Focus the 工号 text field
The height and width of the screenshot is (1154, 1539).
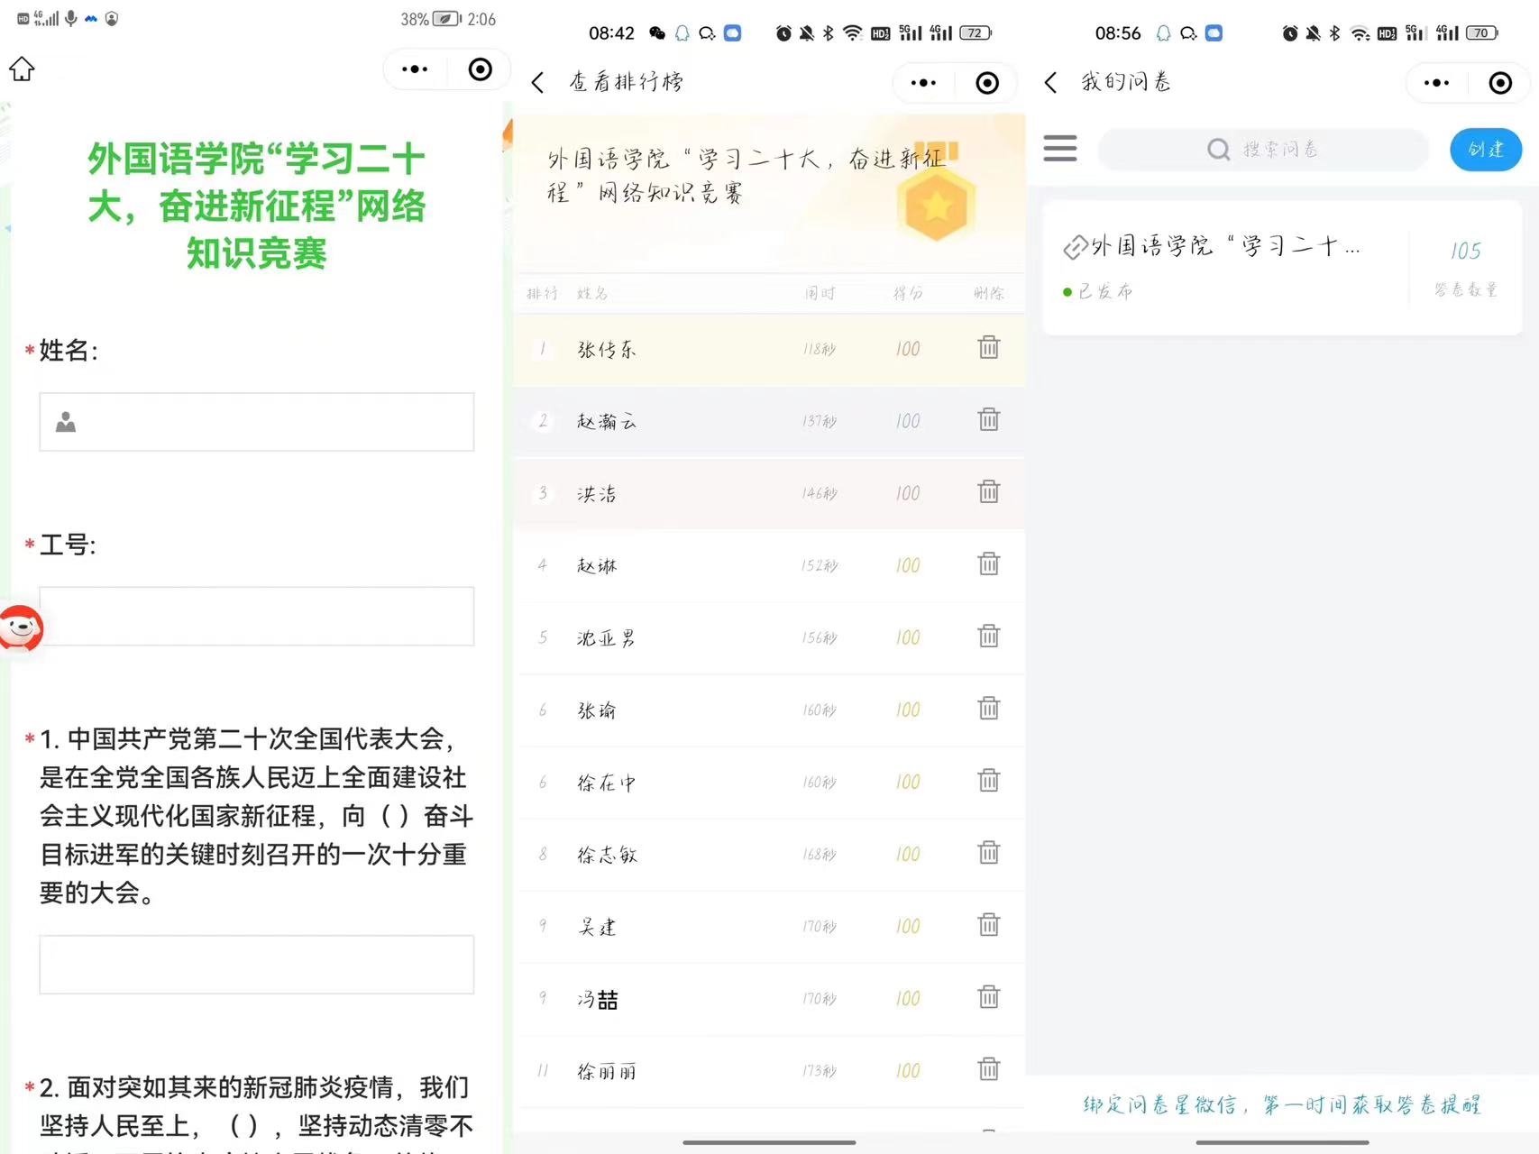257,617
